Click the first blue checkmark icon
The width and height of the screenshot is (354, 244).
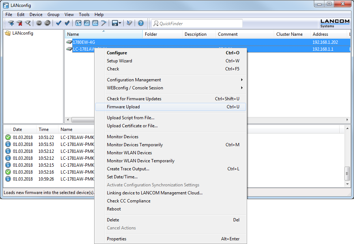(x=58, y=23)
